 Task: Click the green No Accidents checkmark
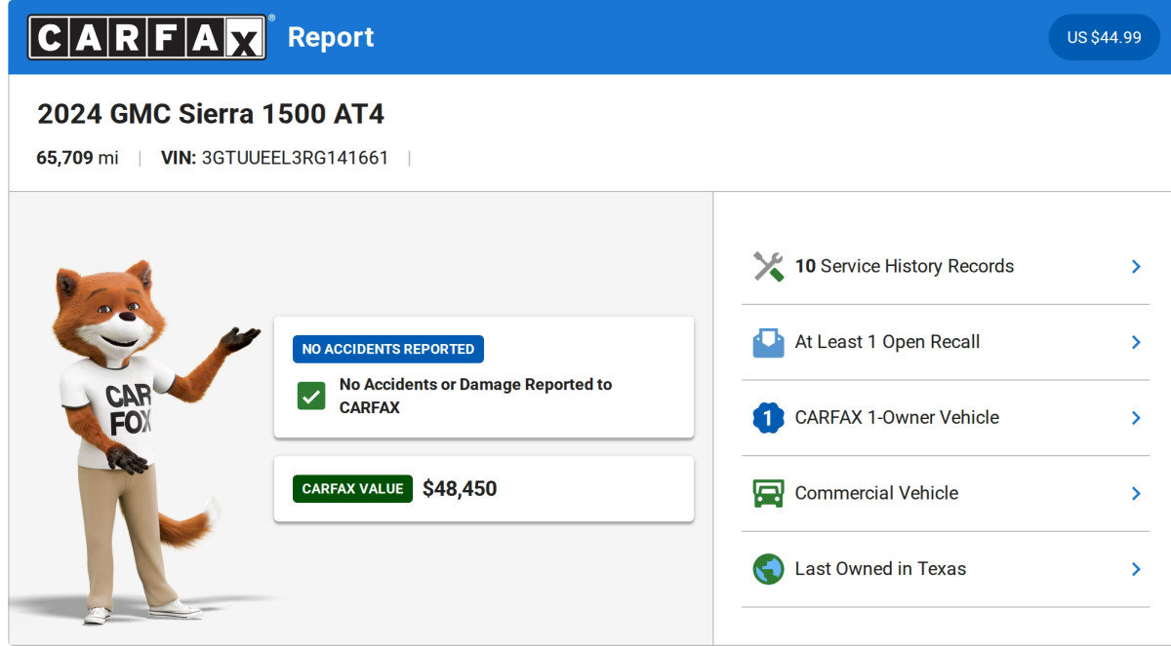311,397
